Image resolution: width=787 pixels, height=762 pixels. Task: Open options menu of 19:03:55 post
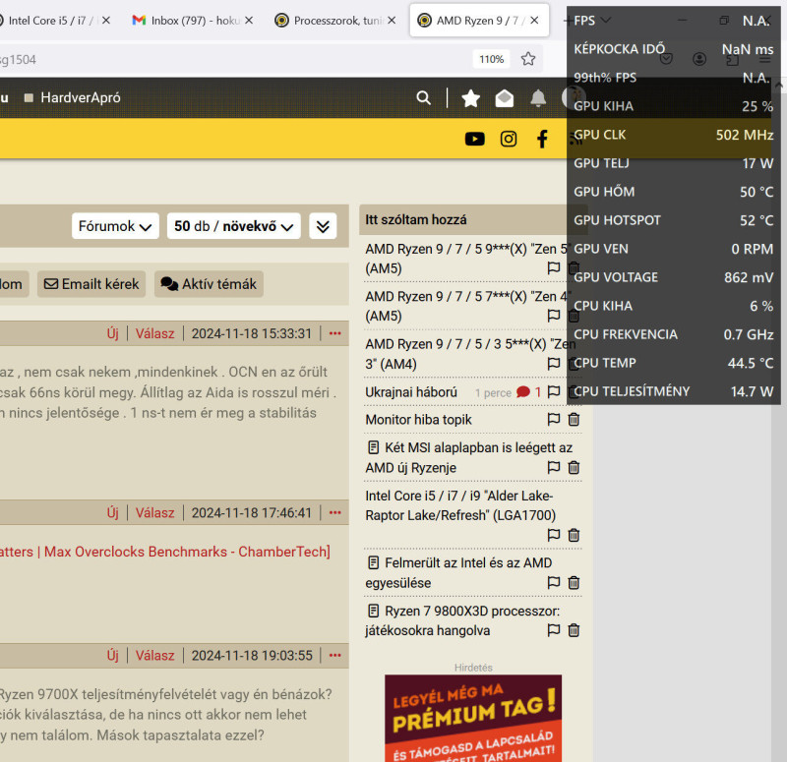tap(335, 655)
